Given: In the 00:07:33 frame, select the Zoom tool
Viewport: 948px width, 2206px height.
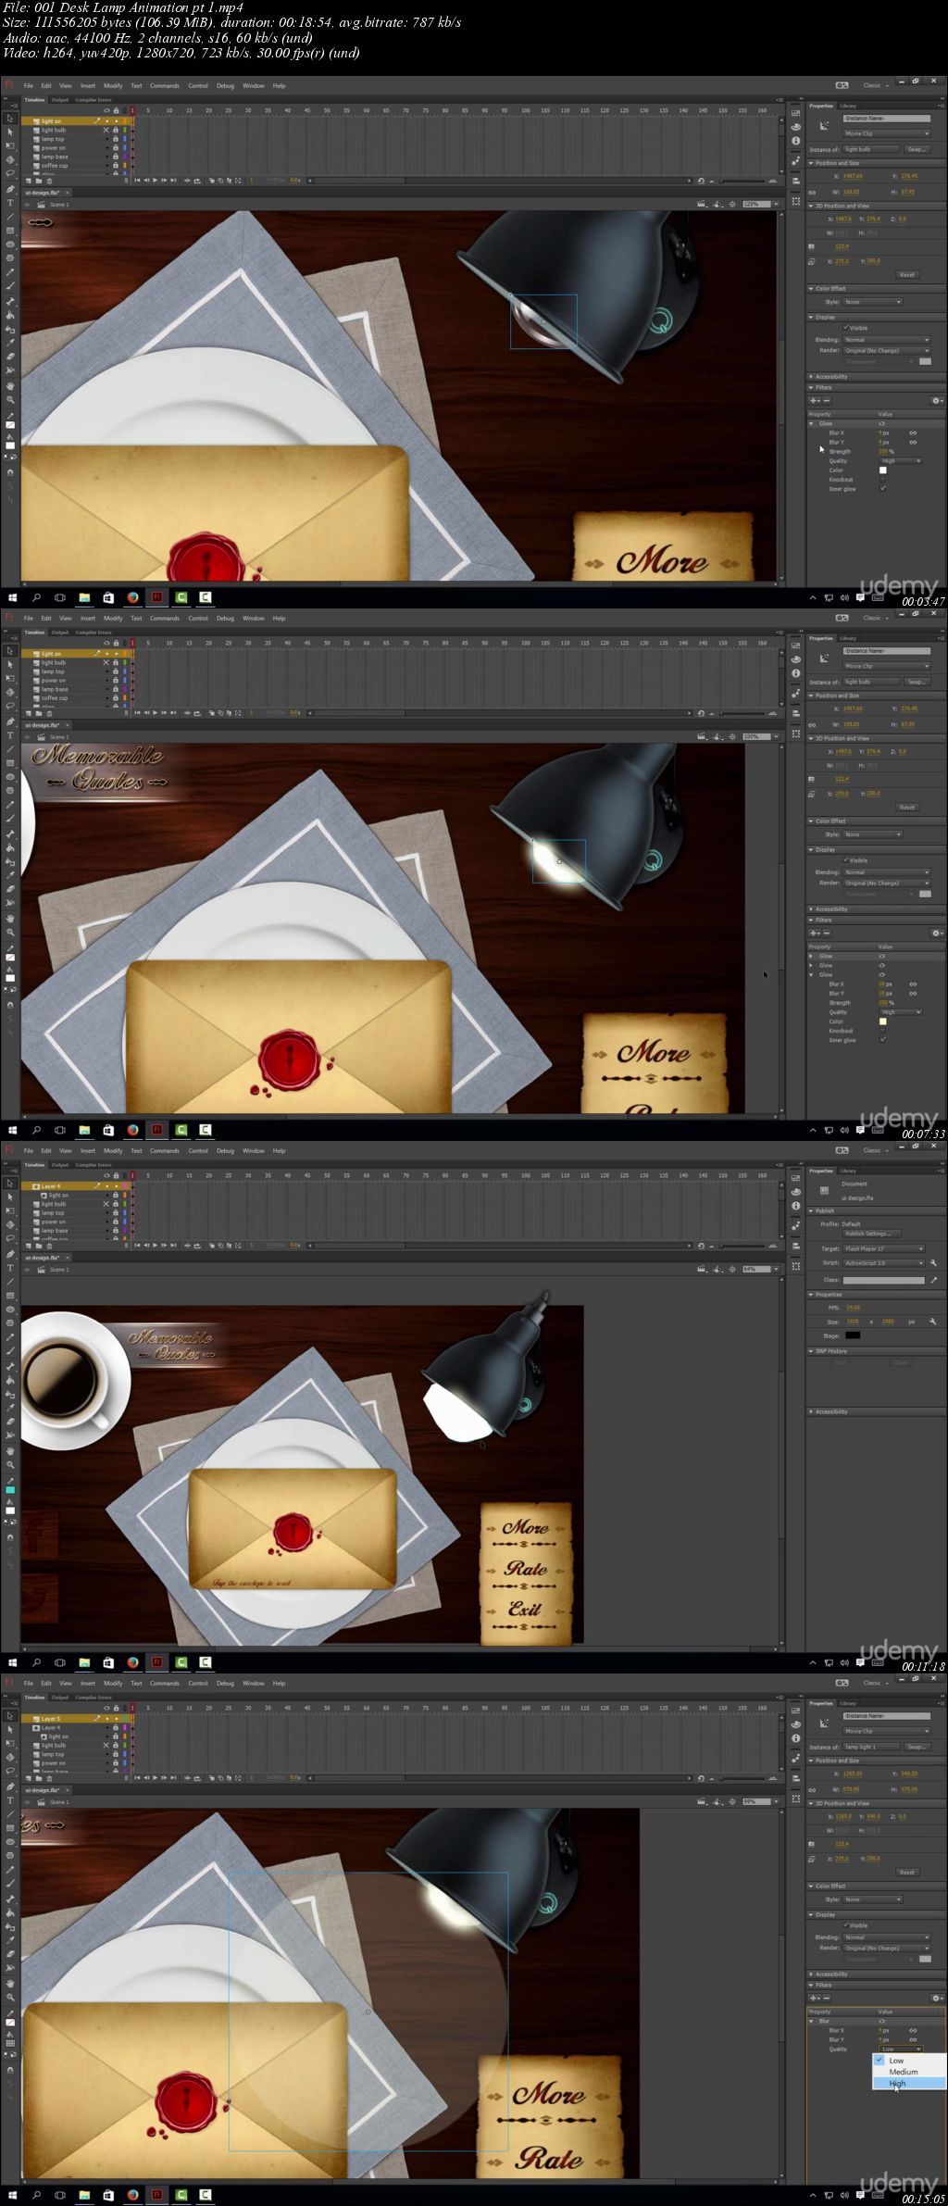Looking at the screenshot, I should [x=10, y=933].
